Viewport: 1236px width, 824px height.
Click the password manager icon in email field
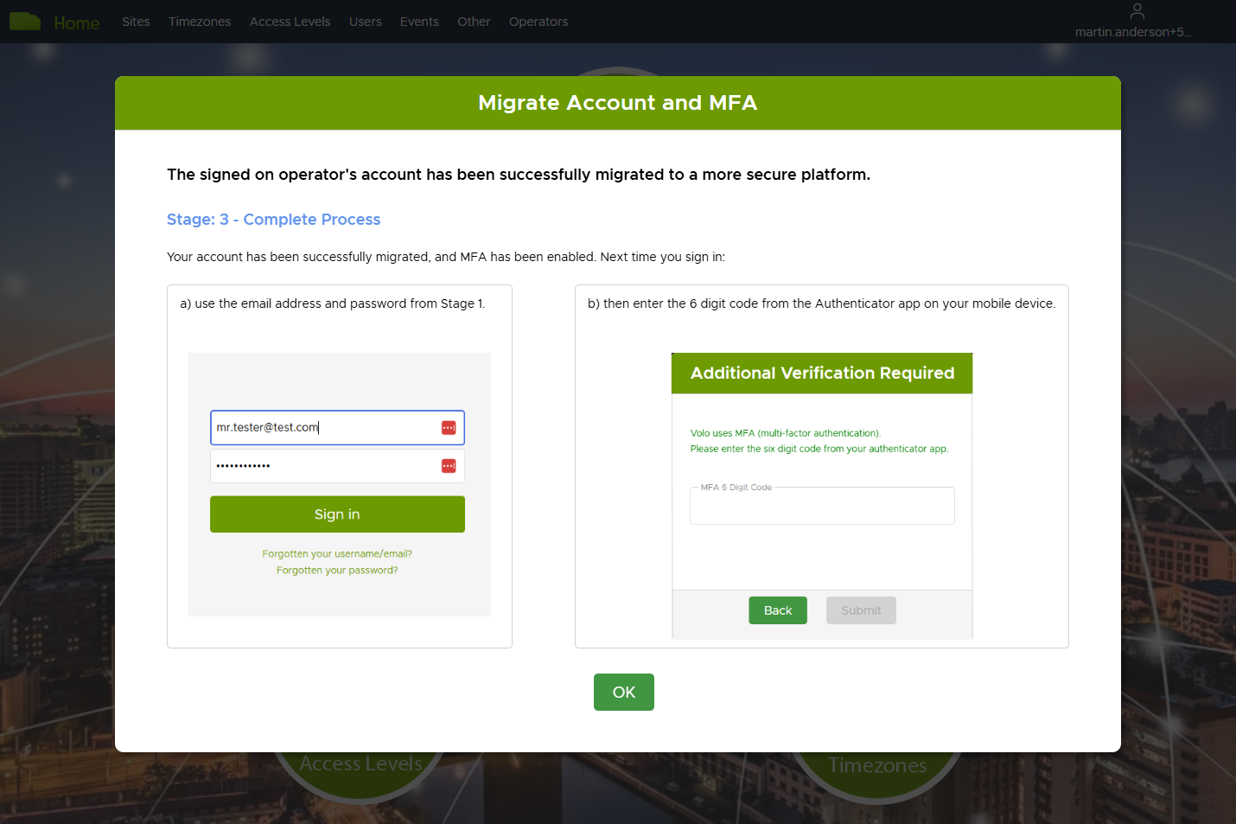pyautogui.click(x=449, y=428)
